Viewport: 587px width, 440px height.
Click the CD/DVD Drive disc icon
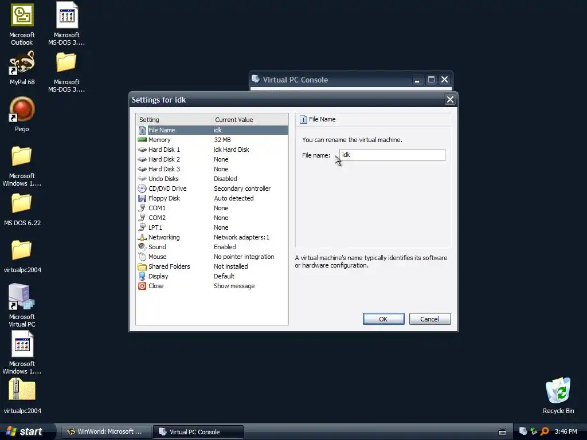[142, 188]
